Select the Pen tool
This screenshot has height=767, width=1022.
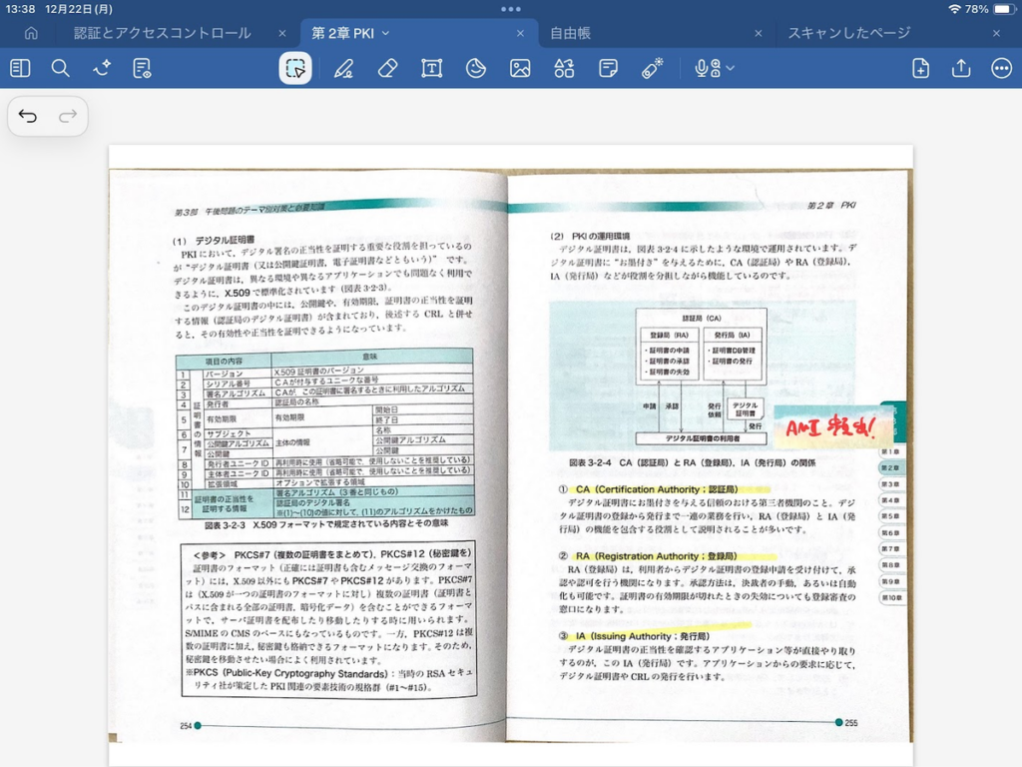[x=343, y=68]
